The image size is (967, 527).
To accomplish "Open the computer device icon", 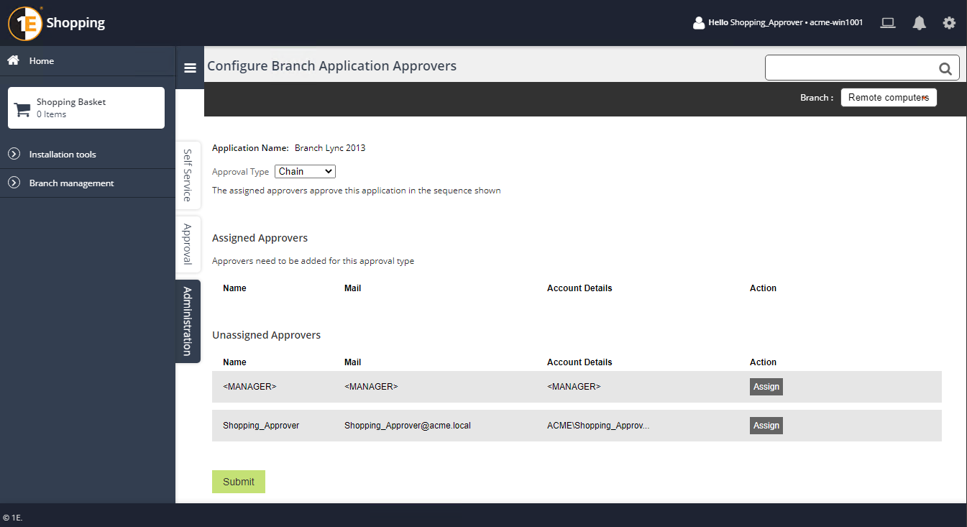I will 888,23.
